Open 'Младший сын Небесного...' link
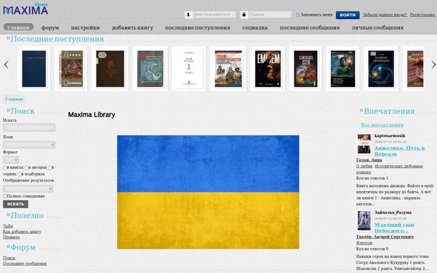The height and width of the screenshot is (273, 437). tap(394, 227)
